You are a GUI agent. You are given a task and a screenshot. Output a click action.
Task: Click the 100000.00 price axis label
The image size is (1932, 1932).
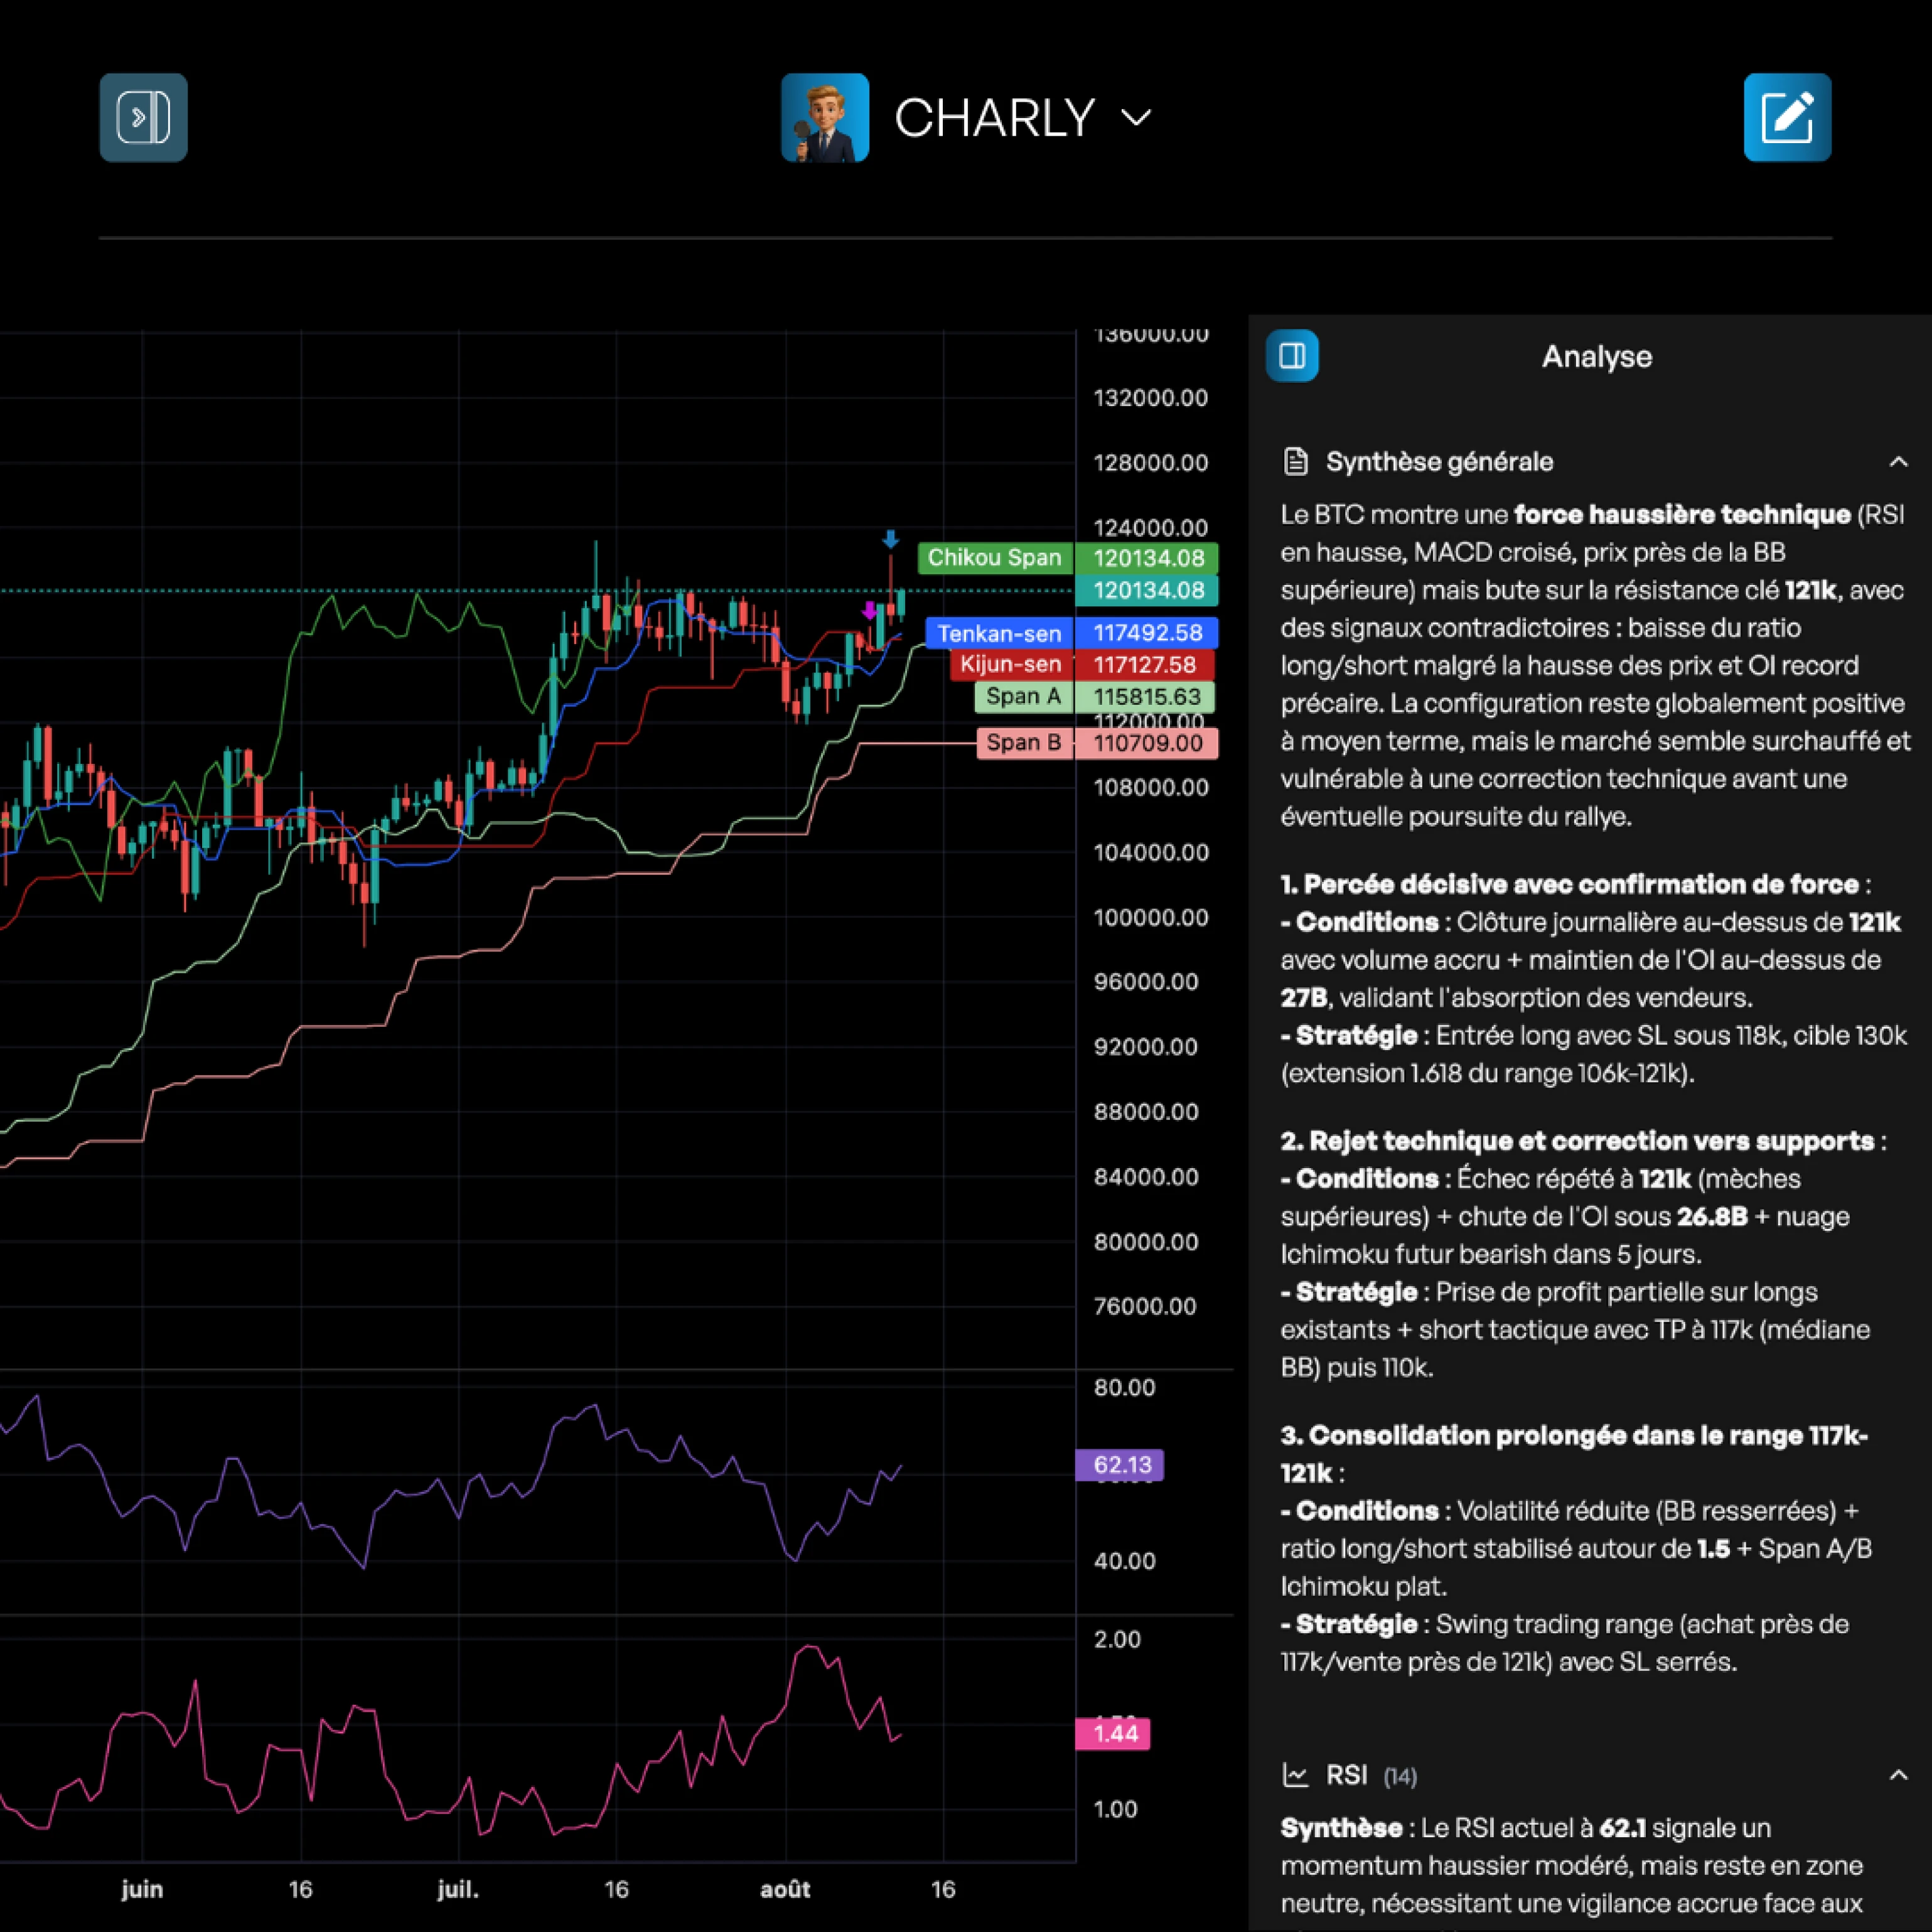(1151, 918)
